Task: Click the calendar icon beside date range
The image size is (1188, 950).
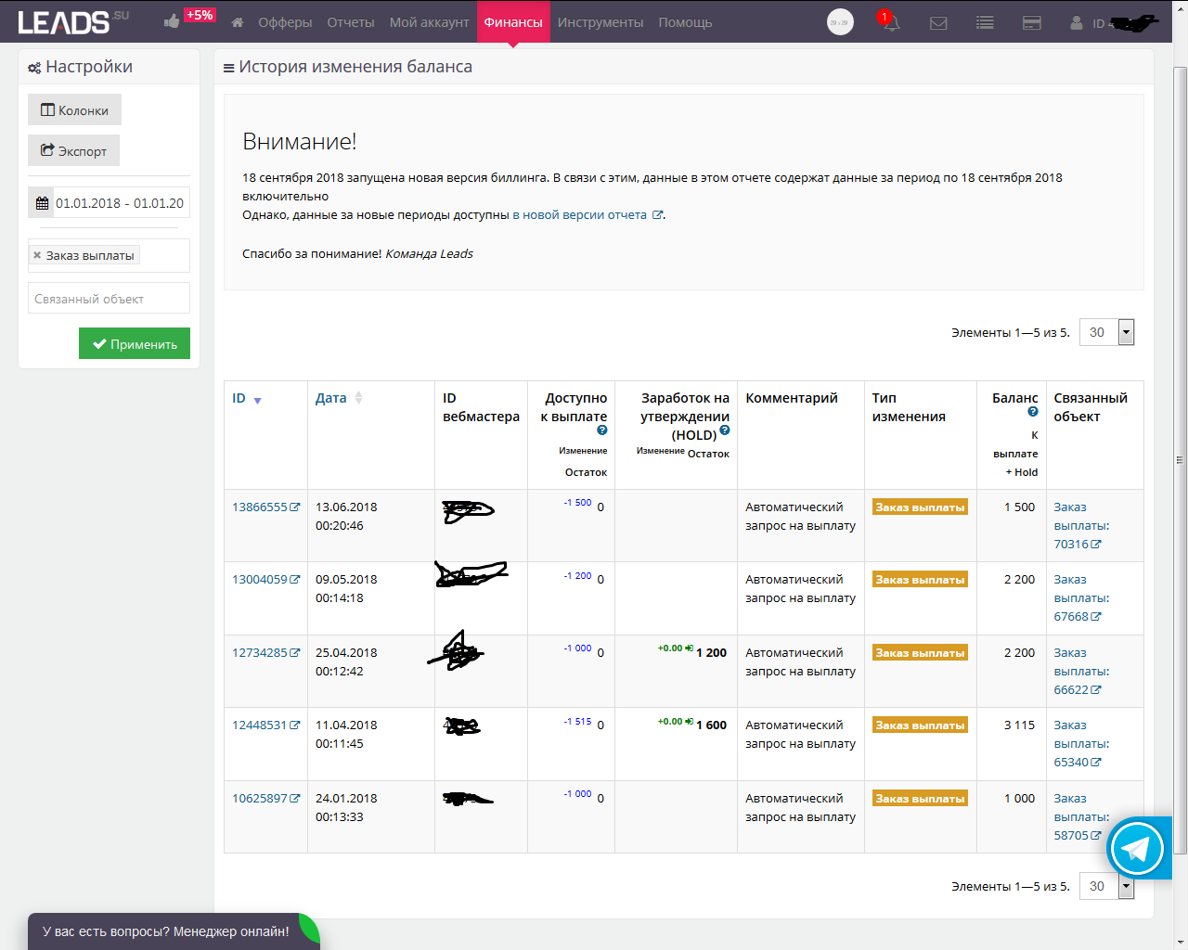Action: [x=42, y=203]
